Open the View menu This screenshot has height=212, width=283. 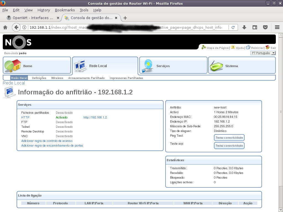point(28,10)
